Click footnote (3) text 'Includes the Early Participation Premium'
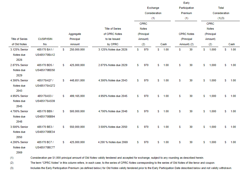This screenshot has width=240, height=174. click(x=131, y=168)
